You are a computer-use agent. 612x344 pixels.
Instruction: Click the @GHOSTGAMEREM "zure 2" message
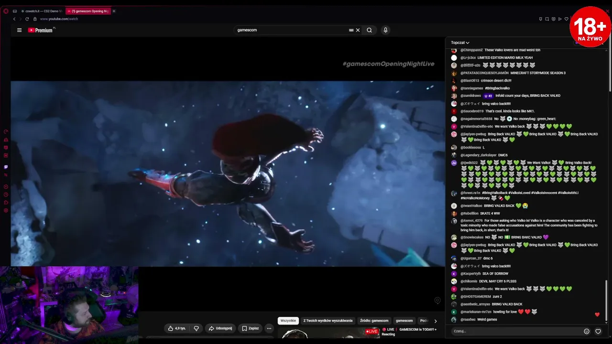click(x=497, y=297)
